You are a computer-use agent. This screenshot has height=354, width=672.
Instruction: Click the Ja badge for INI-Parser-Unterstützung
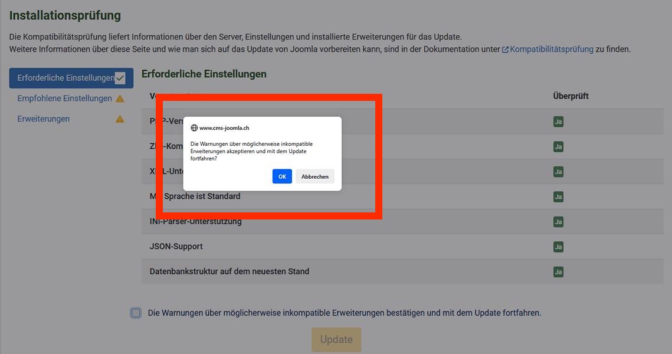point(558,221)
